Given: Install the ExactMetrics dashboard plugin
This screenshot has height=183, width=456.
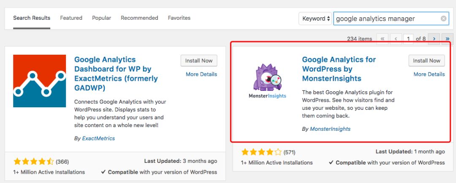Looking at the screenshot, I should [x=198, y=61].
